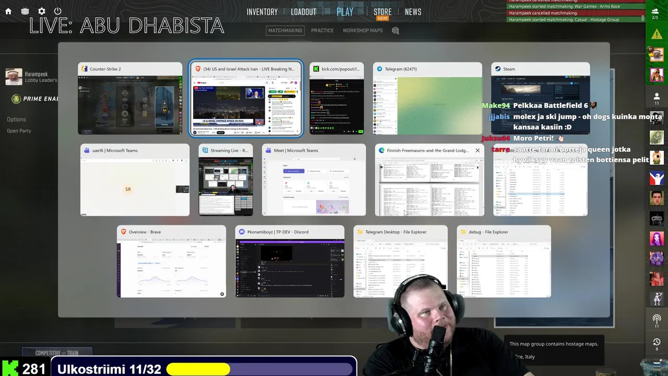
Task: Switch to Finnish-Freemasons document window
Action: pyautogui.click(x=430, y=180)
